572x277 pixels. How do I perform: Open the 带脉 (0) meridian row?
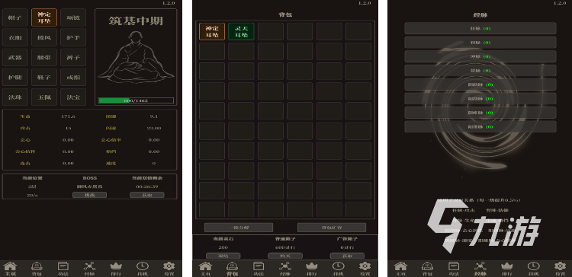(480, 71)
